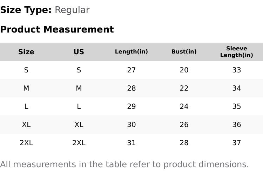263x177 pixels.
Task: Click the US size 2XL cell
Action: tap(79, 143)
